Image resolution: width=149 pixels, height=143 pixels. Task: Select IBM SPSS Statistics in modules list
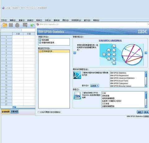point(118,73)
